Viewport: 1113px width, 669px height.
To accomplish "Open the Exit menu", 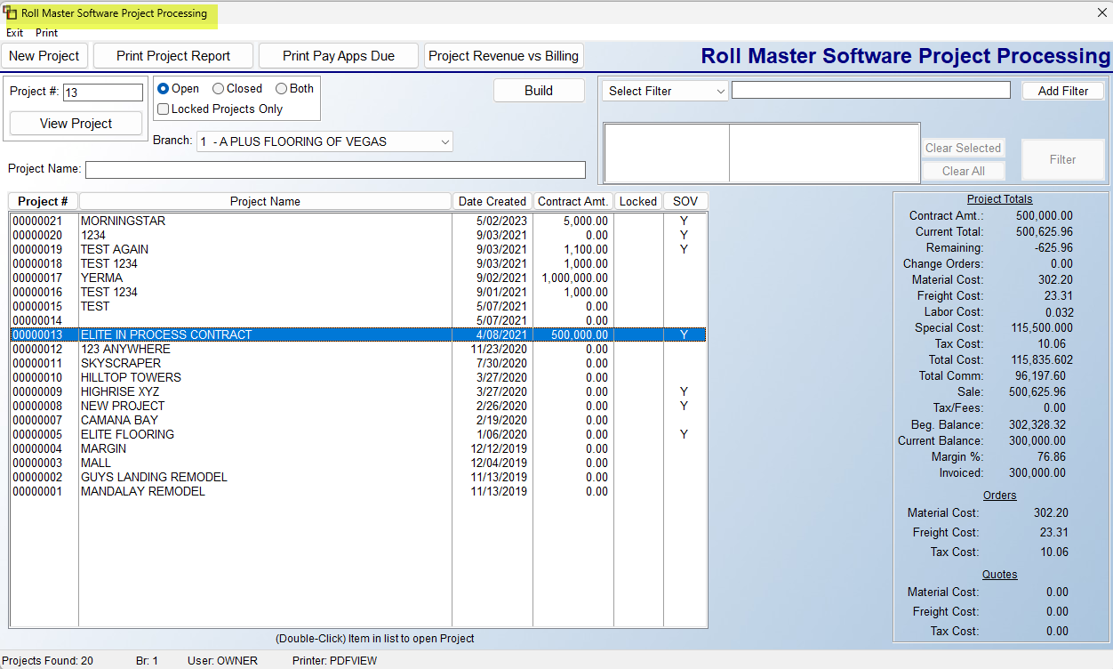I will pos(14,33).
